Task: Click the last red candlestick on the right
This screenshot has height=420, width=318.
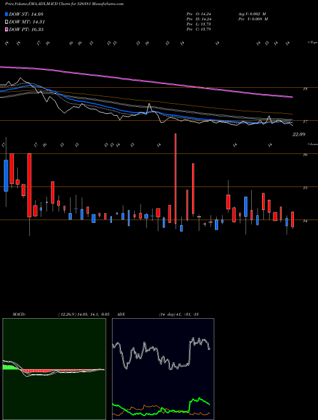Action: 293,220
